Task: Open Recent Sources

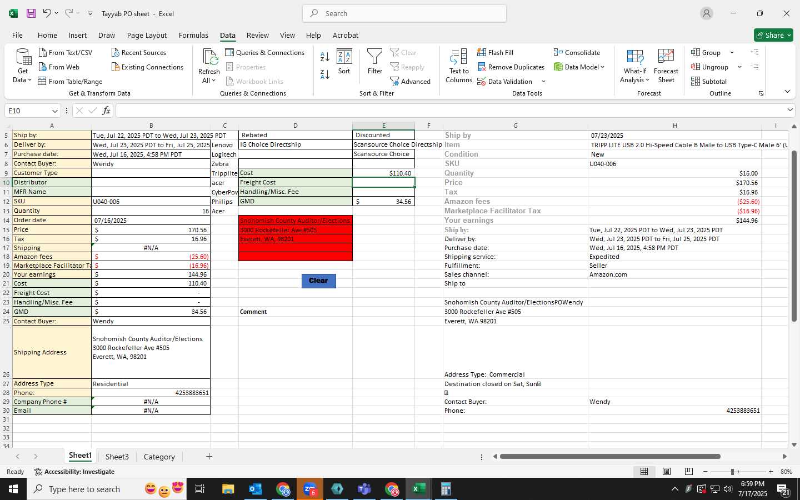Action: (x=139, y=52)
